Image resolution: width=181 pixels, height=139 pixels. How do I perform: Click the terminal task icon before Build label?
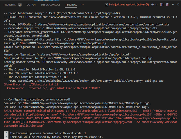coord(106,5)
